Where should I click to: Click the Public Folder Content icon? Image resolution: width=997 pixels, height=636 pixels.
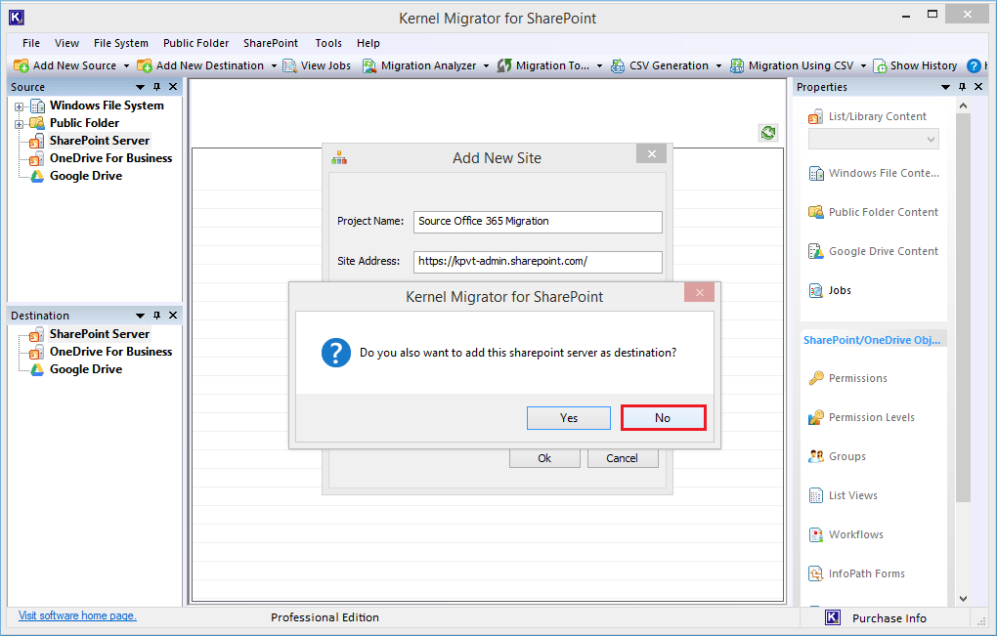pyautogui.click(x=816, y=212)
